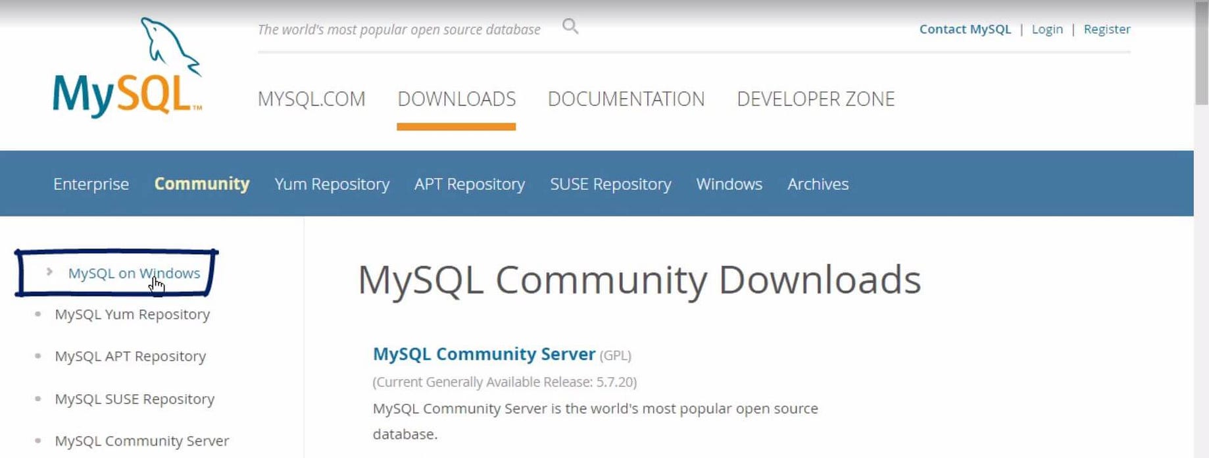The image size is (1209, 458).
Task: Open MySQL on Windows sidebar link
Action: [134, 273]
